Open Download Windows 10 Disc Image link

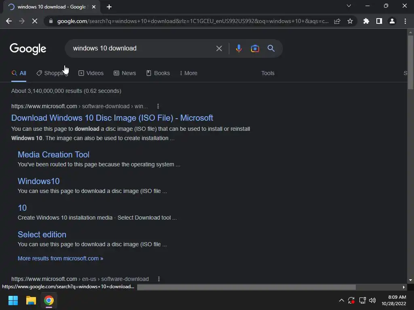[112, 118]
